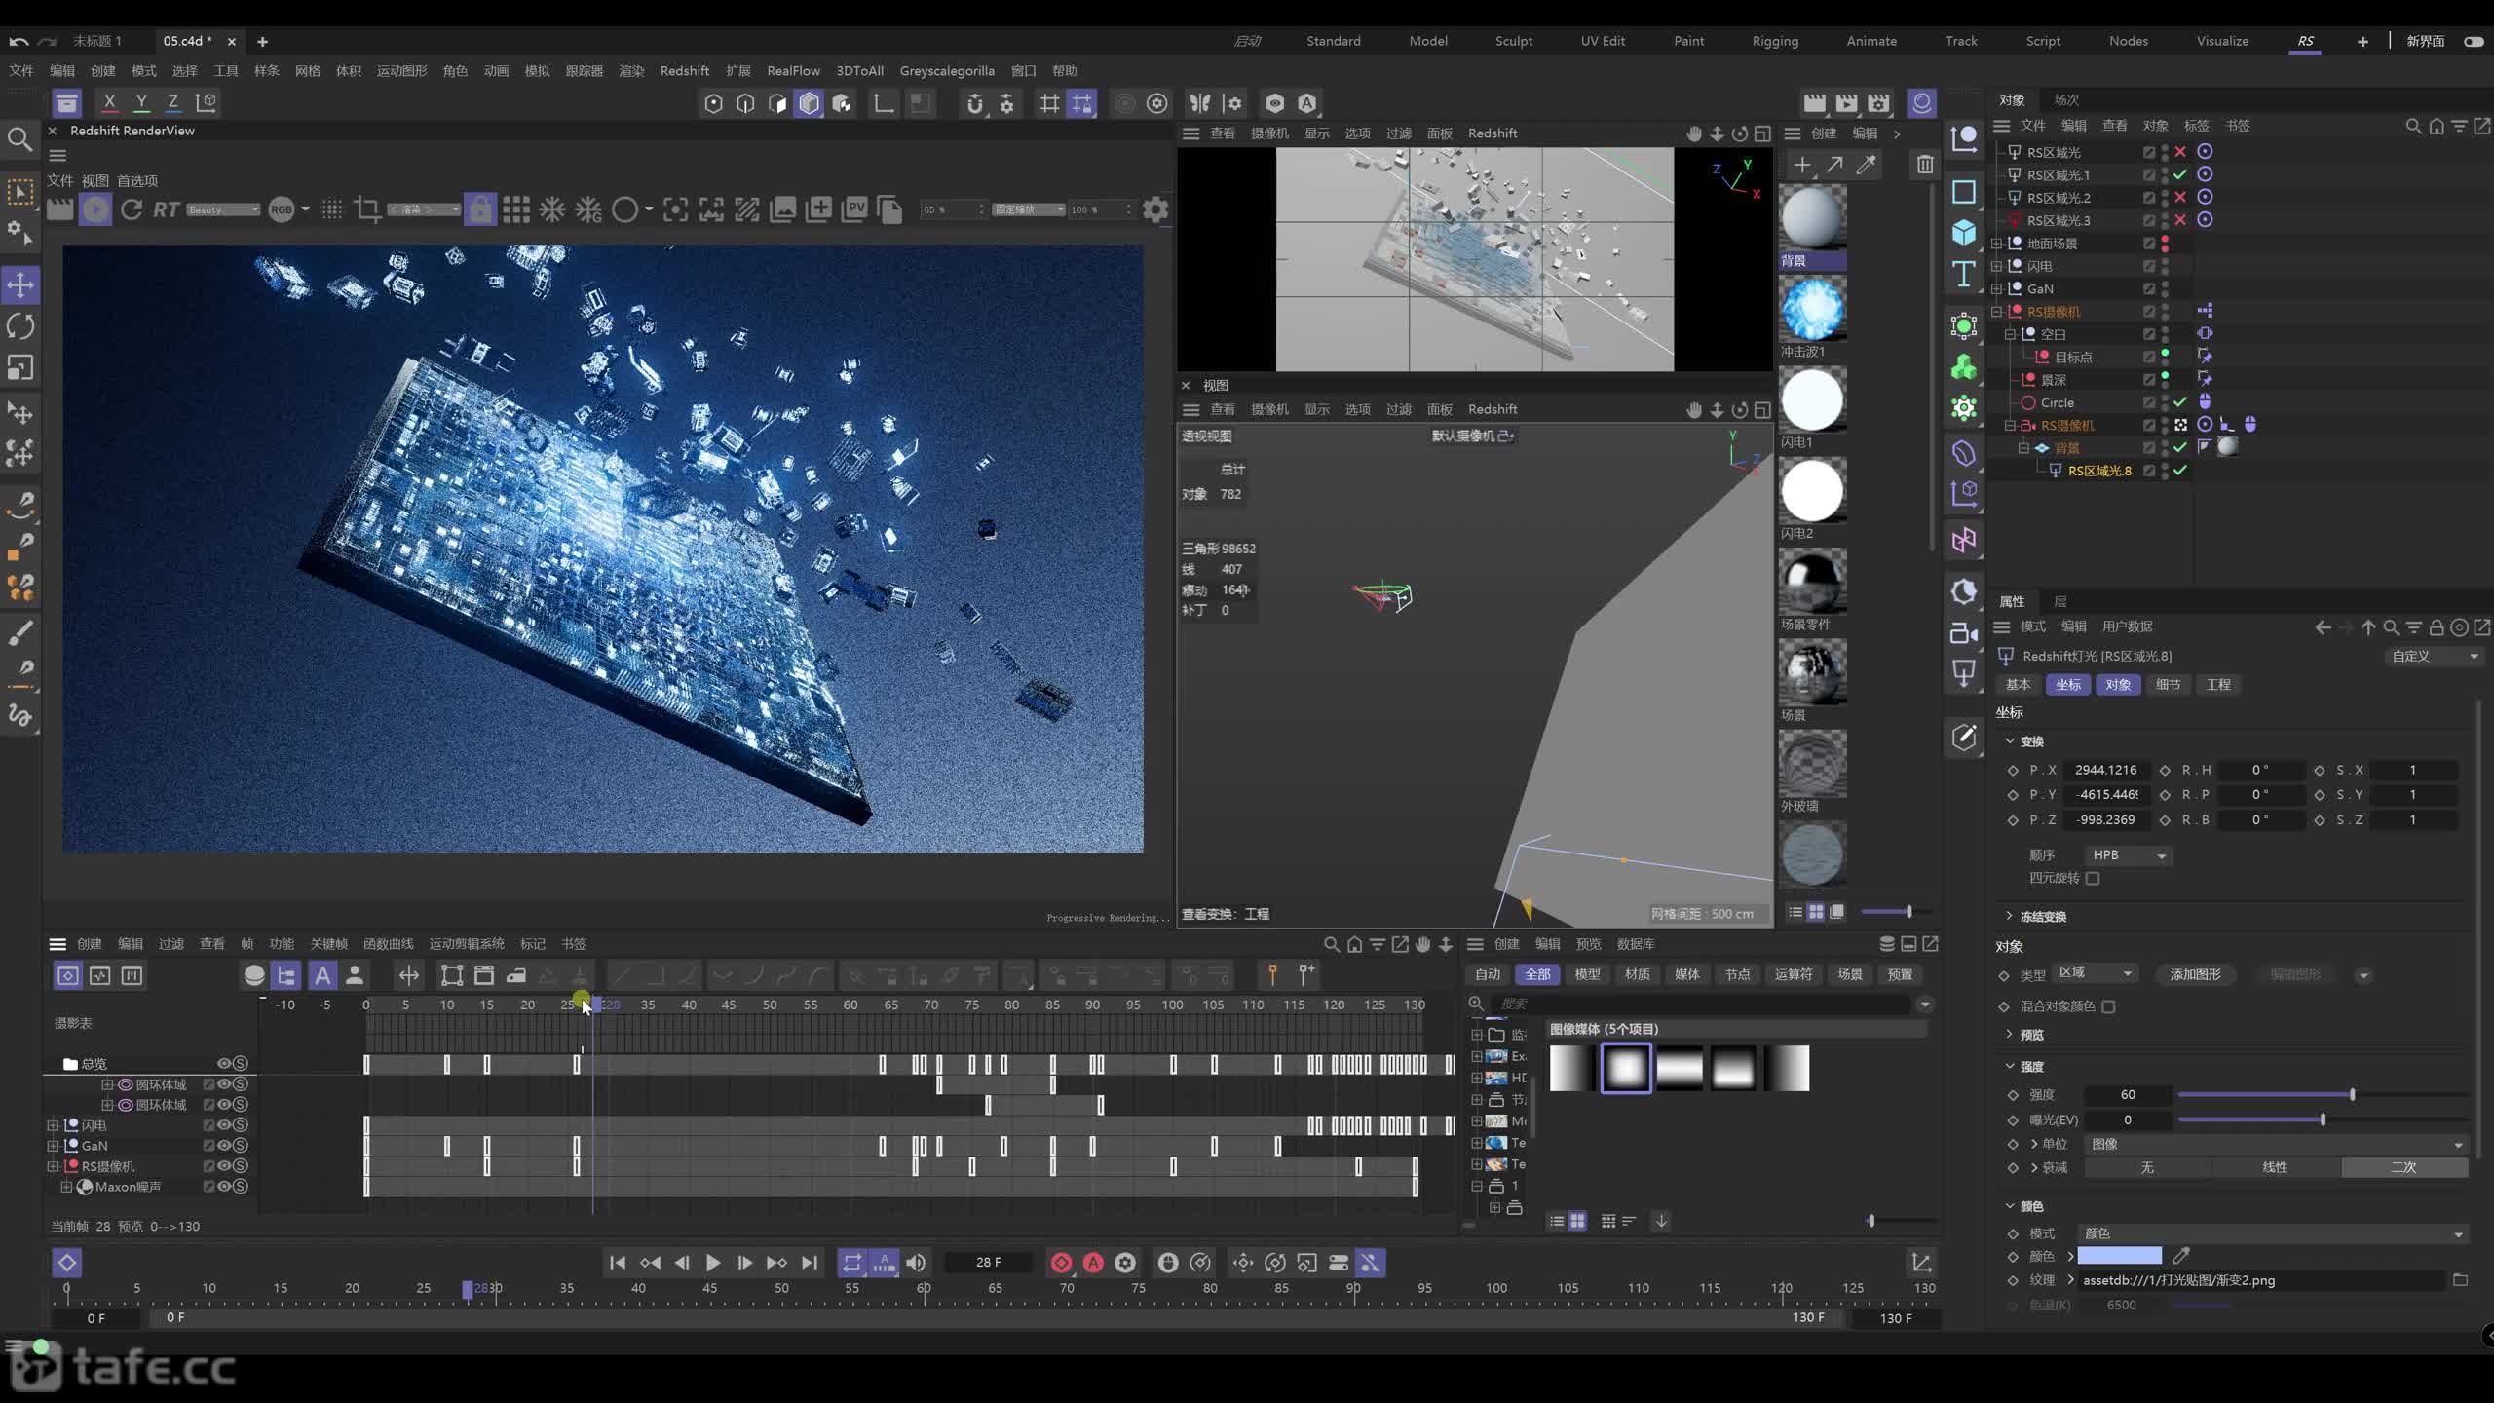Click the sound toggle in playback bar

pos(916,1263)
